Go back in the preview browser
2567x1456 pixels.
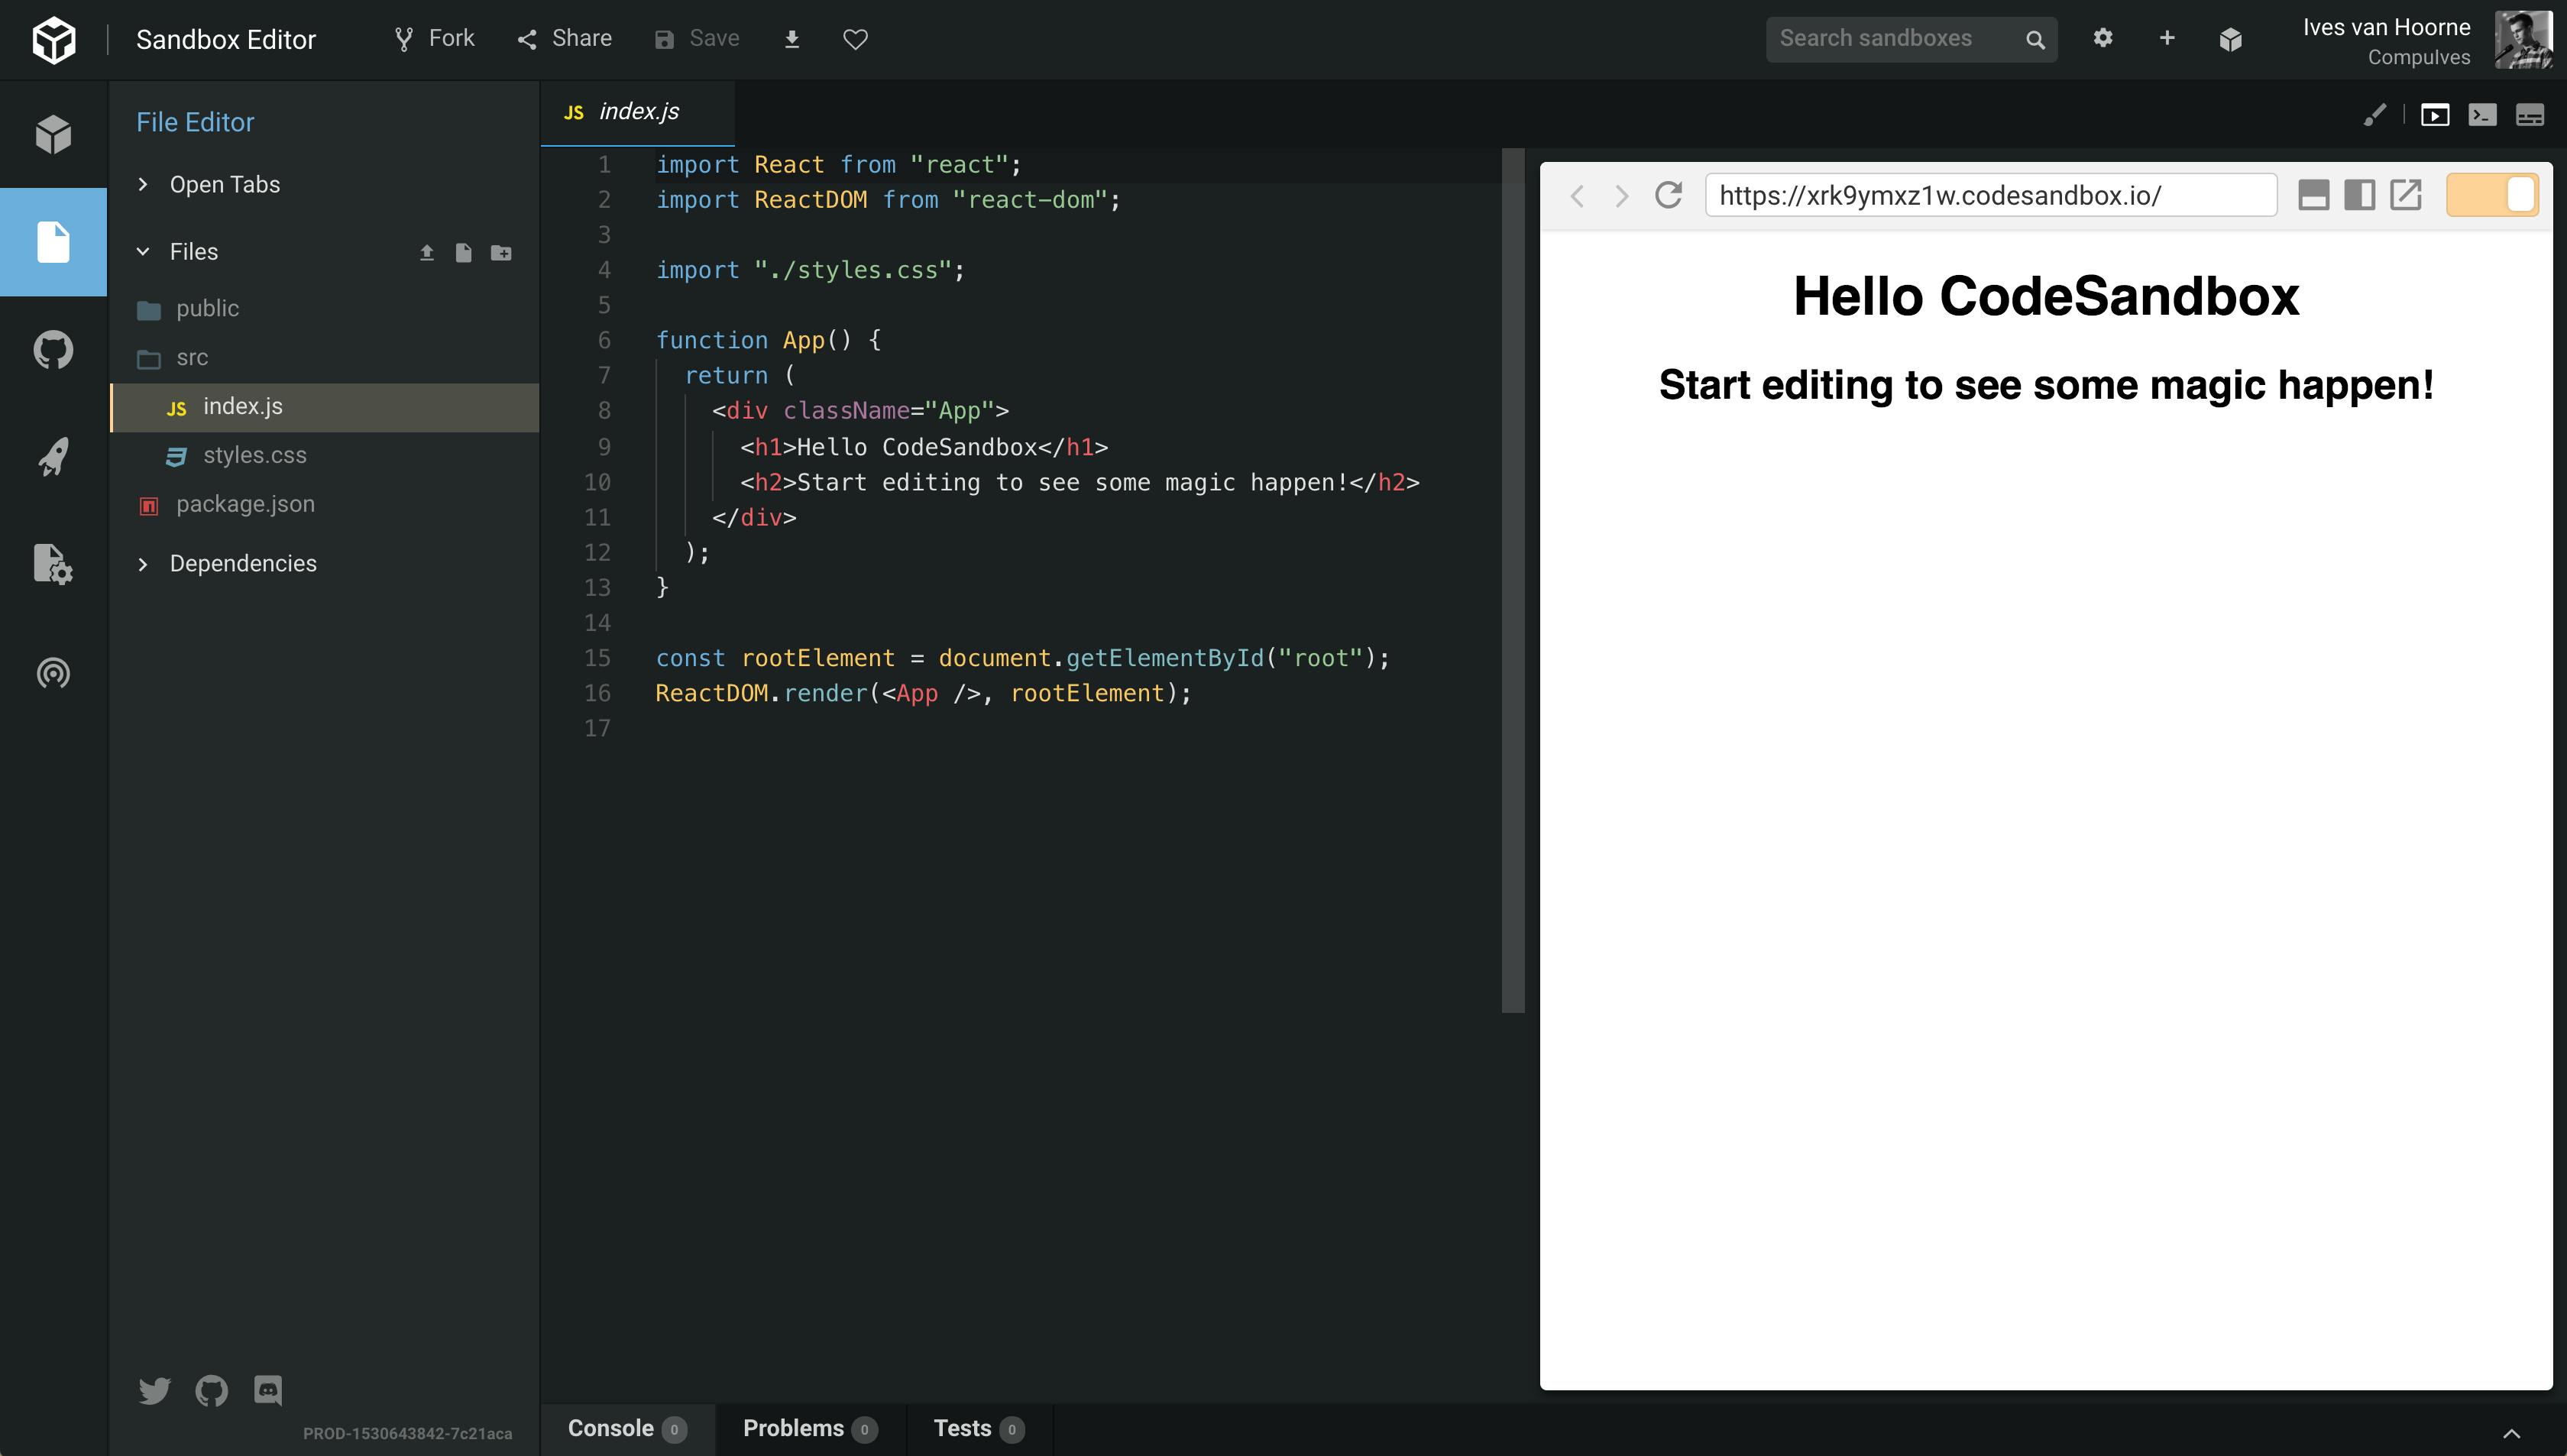1577,195
